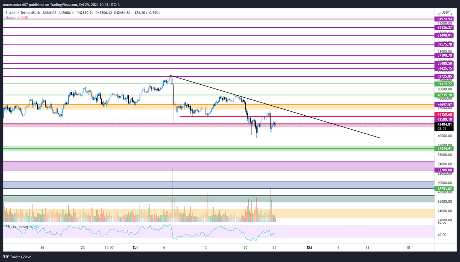Click the 23 date label on time axis
460x262 pixels.
point(83,248)
